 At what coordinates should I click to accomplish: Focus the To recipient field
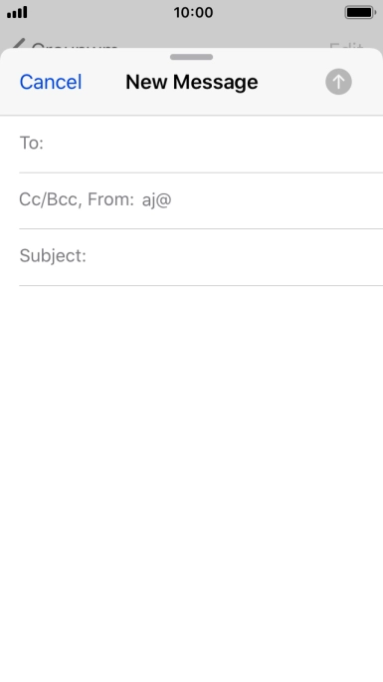(x=201, y=144)
